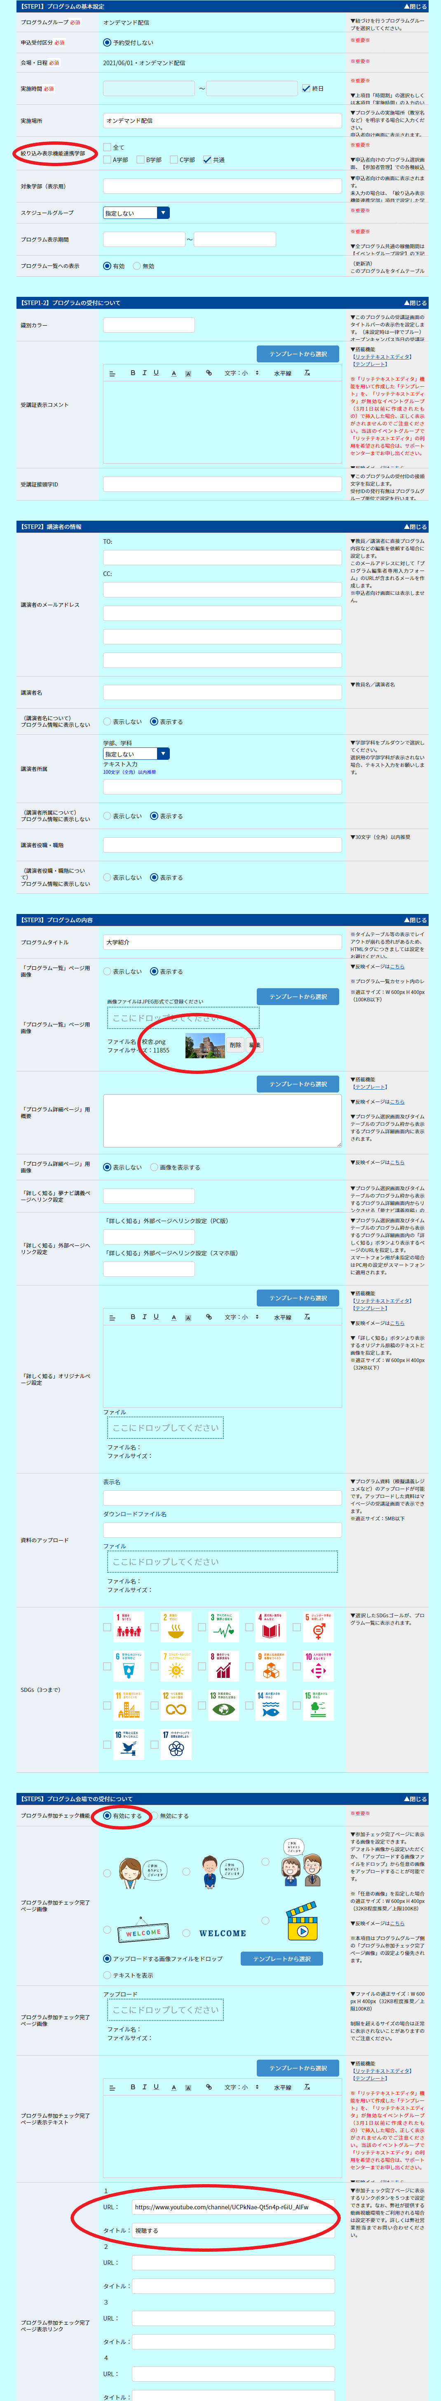Image resolution: width=441 pixels, height=2401 pixels.
Task: Open 文字:小 dropdown in 「詳しく知る」オリジナルページ設定 editor
Action: pyautogui.click(x=242, y=1317)
